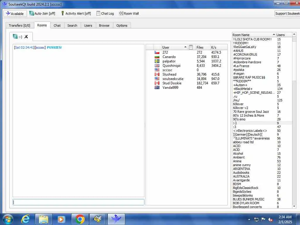Click the Czech flag beside user 272

[x=157, y=52]
